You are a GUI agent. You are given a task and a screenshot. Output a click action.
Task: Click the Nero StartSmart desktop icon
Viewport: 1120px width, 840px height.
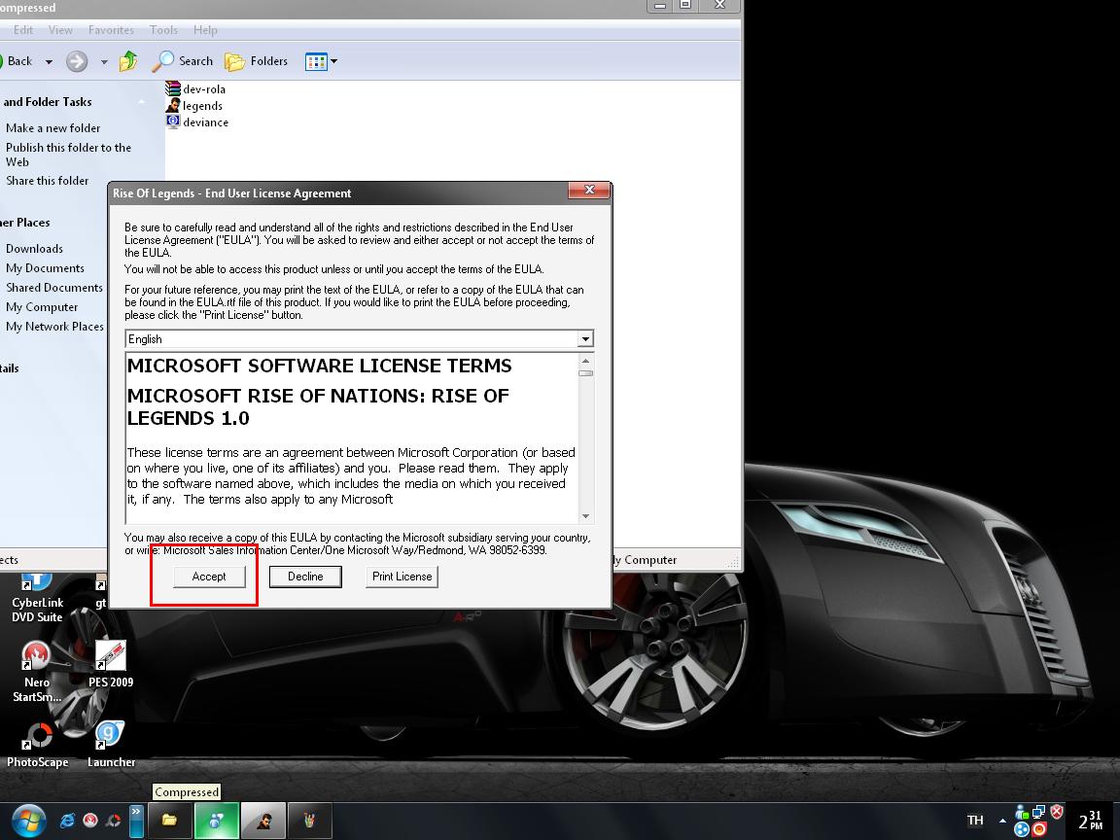pos(36,672)
